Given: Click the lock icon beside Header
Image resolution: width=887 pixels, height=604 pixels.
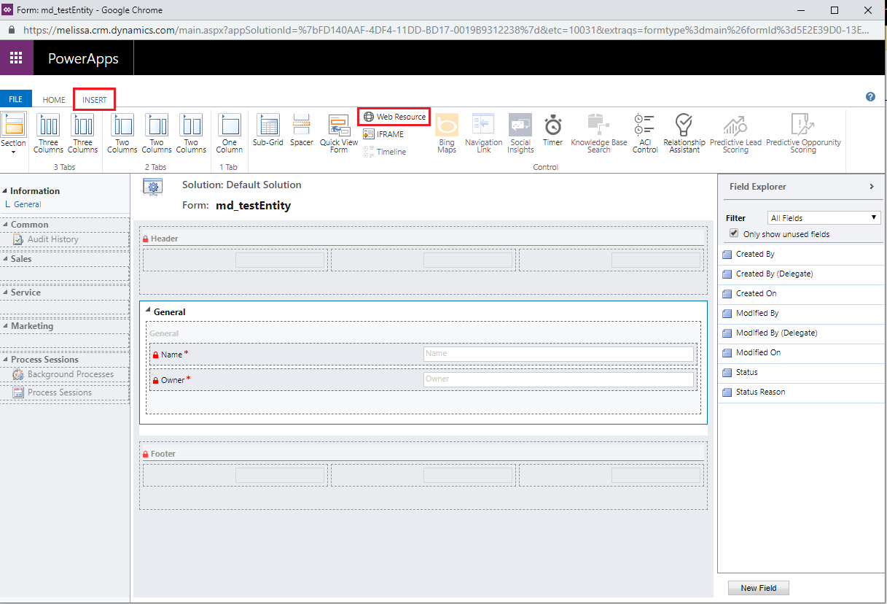Looking at the screenshot, I should tap(146, 239).
